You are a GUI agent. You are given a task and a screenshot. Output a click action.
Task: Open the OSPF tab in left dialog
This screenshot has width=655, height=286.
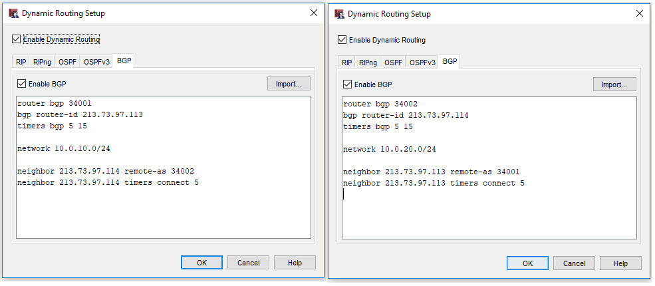coord(67,62)
